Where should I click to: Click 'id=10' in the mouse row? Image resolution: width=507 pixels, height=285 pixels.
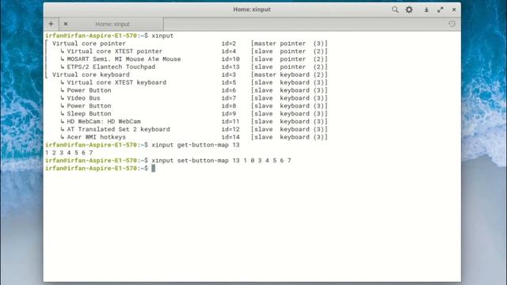231,59
